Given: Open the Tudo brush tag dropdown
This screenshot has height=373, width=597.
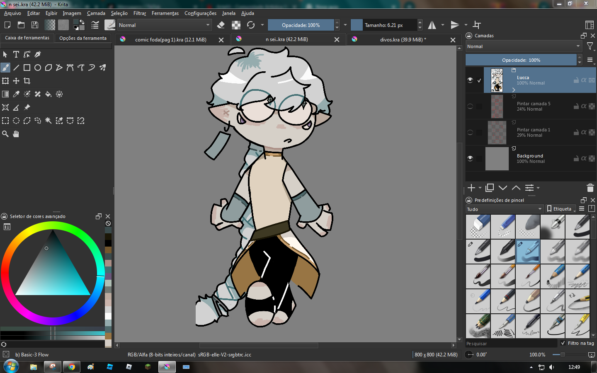Looking at the screenshot, I should (x=505, y=209).
